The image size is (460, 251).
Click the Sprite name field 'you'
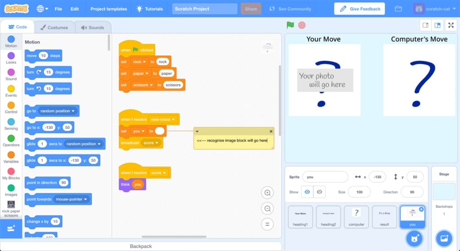click(x=325, y=177)
